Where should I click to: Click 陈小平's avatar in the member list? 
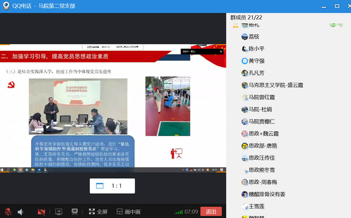pos(245,49)
